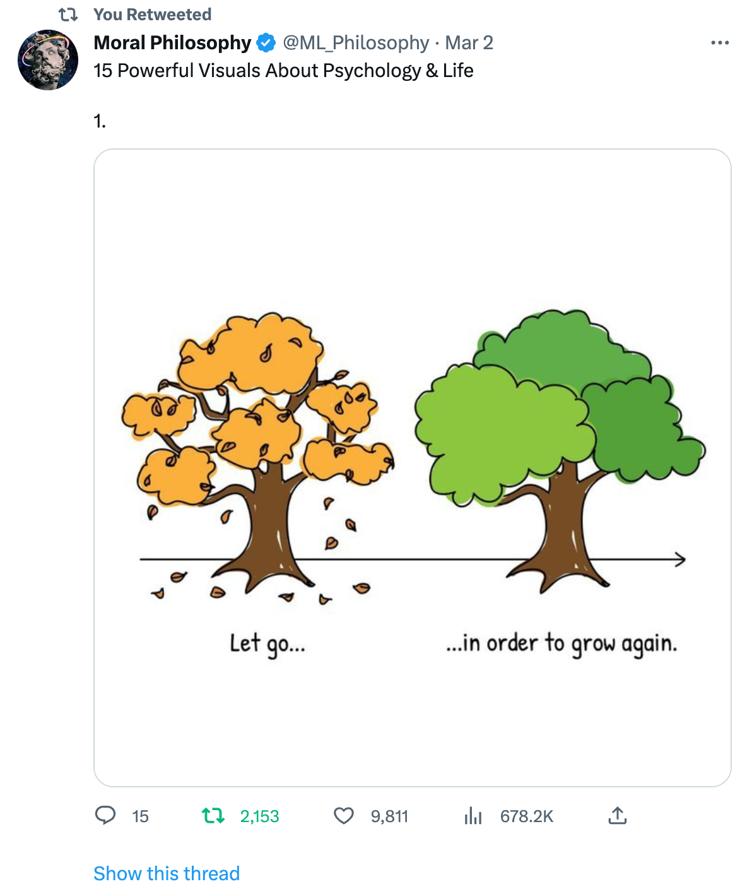Click the 2,153 retweets count
The image size is (752, 884).
[259, 816]
